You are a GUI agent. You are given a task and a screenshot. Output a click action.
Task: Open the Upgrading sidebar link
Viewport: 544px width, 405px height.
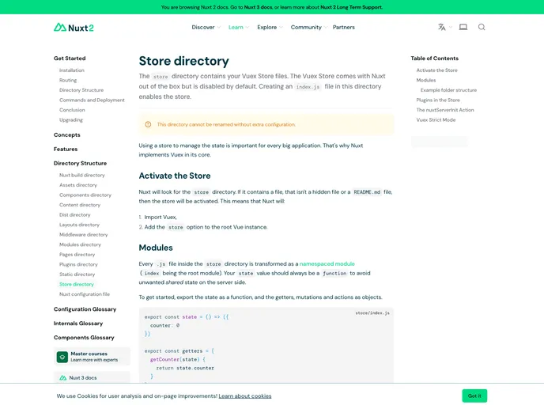pos(71,119)
